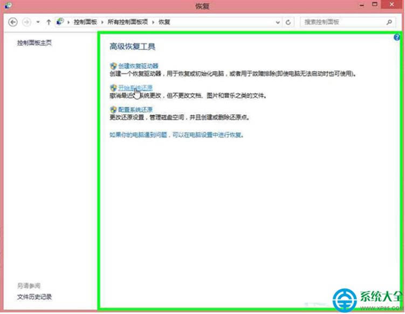Click the shield icon beside 开始系统还原
This screenshot has width=405, height=314.
pyautogui.click(x=113, y=88)
